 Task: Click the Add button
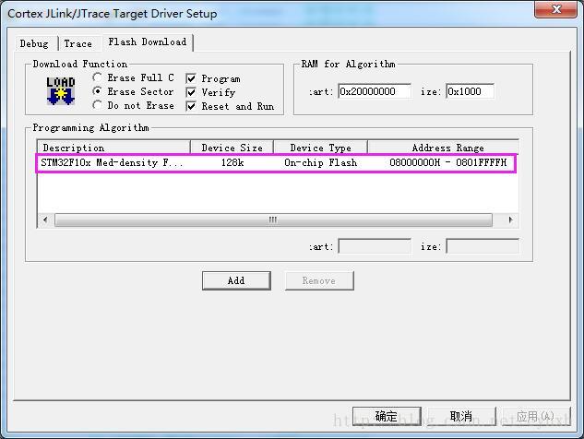click(x=236, y=280)
